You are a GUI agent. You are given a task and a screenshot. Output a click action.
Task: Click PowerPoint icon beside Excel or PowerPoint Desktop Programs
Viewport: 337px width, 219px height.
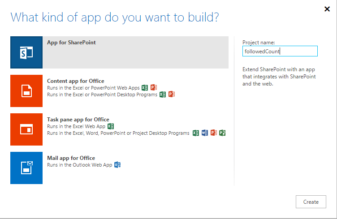coord(172,94)
